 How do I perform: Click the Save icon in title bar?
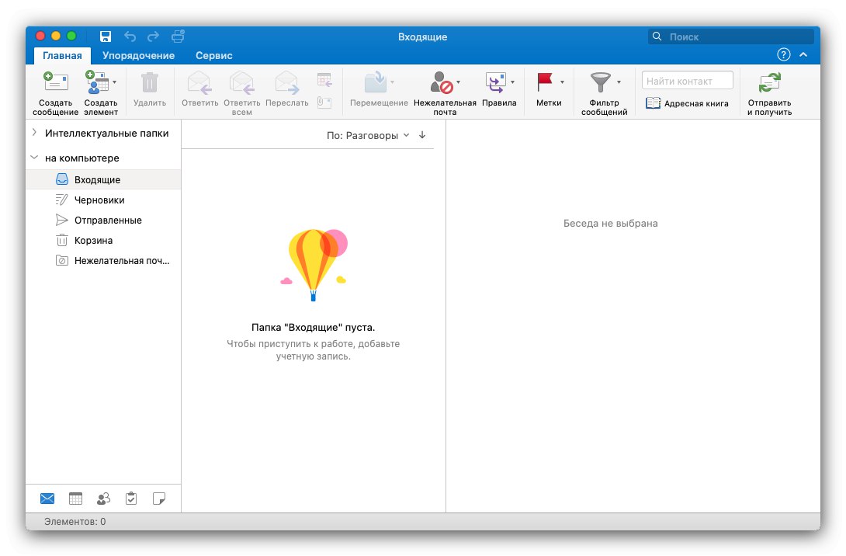tap(106, 36)
